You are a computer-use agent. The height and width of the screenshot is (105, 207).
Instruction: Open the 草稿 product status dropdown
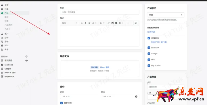(x=166, y=15)
